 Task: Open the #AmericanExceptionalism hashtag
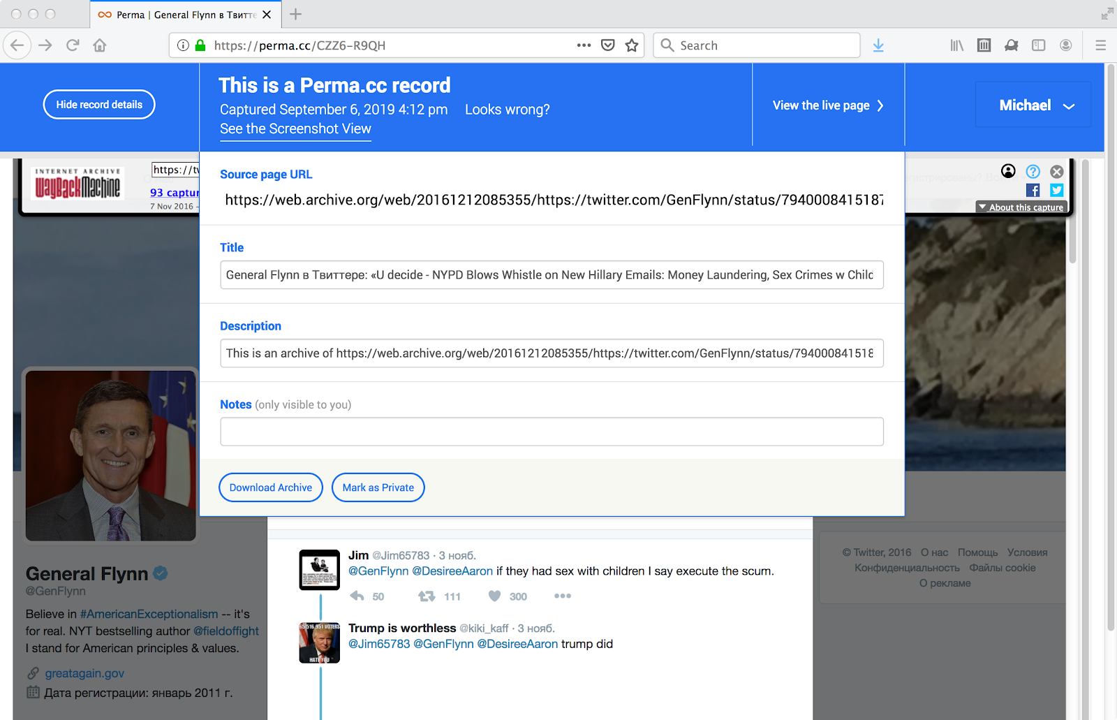click(149, 615)
